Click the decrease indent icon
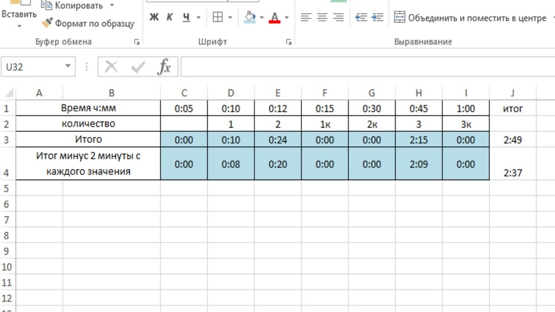Screen dimensions: 555x312 point(361,17)
